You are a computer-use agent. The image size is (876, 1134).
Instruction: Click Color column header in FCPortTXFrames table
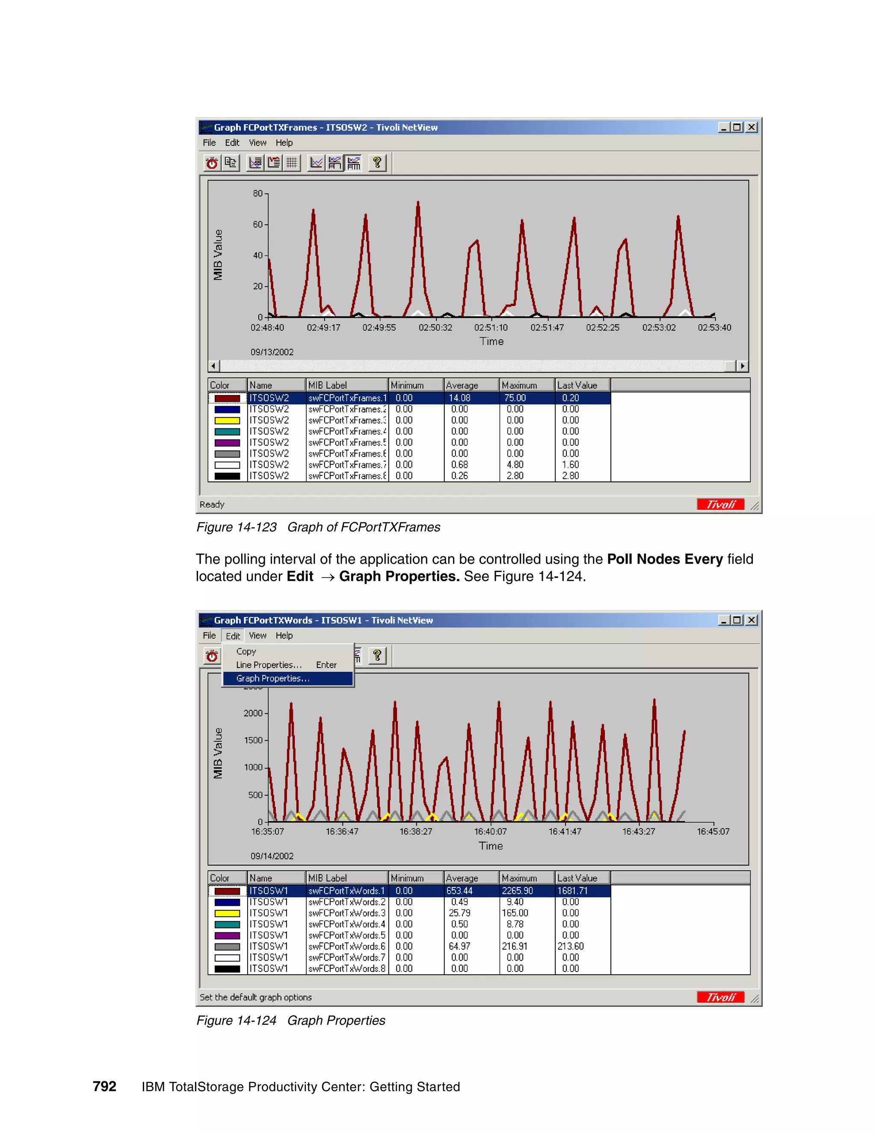point(227,385)
